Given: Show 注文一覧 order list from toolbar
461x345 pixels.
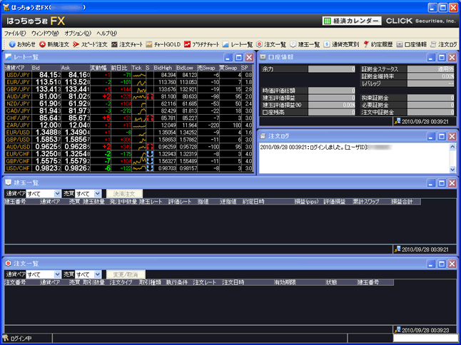Looking at the screenshot, I should pyautogui.click(x=271, y=44).
